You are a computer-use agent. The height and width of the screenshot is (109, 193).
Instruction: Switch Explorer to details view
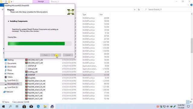click(x=188, y=102)
